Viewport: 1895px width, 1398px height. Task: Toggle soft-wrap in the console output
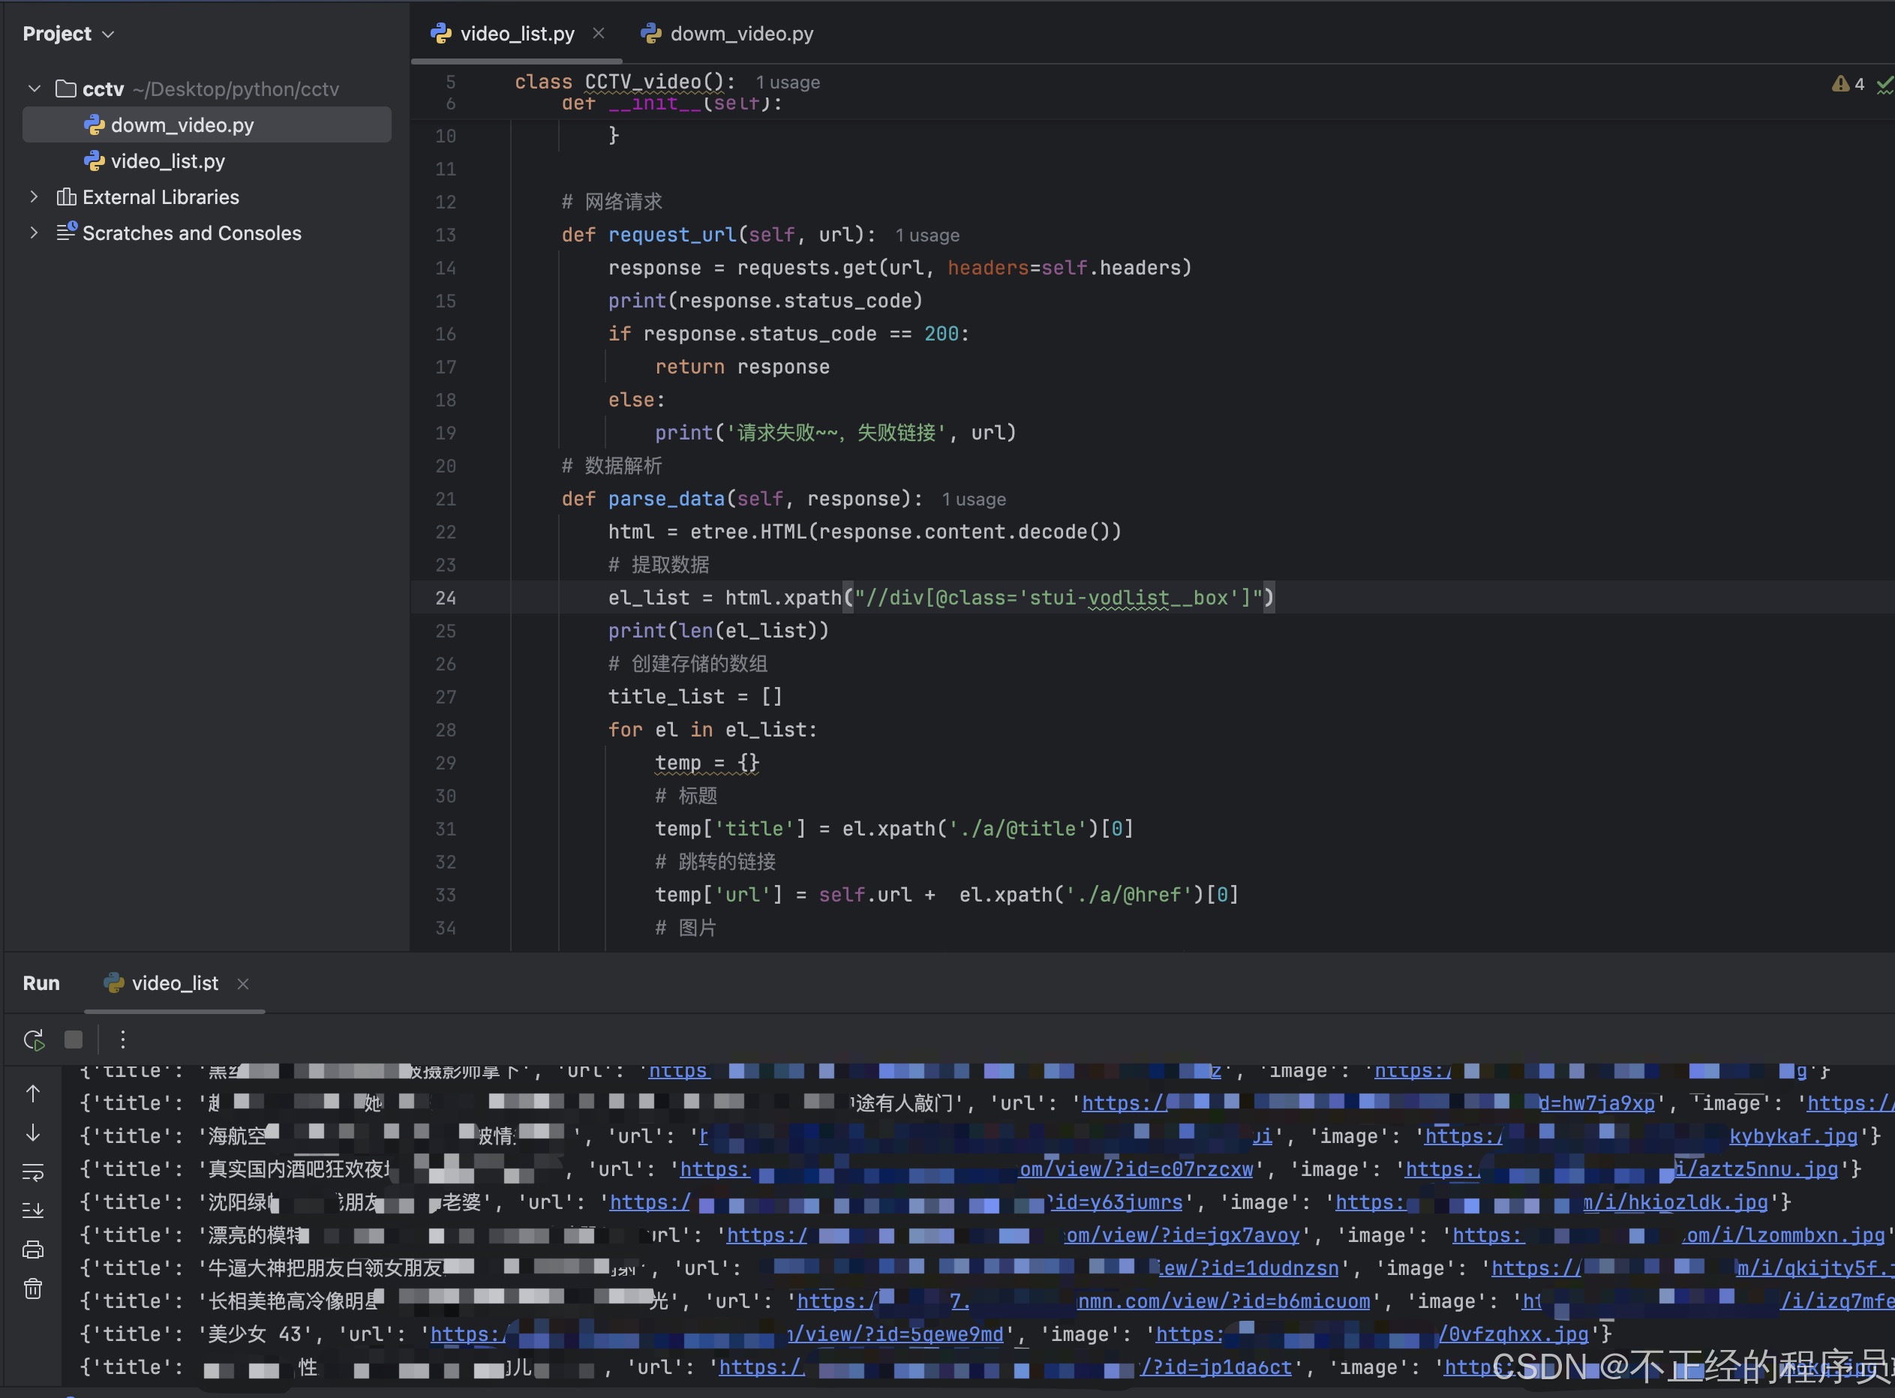[33, 1171]
